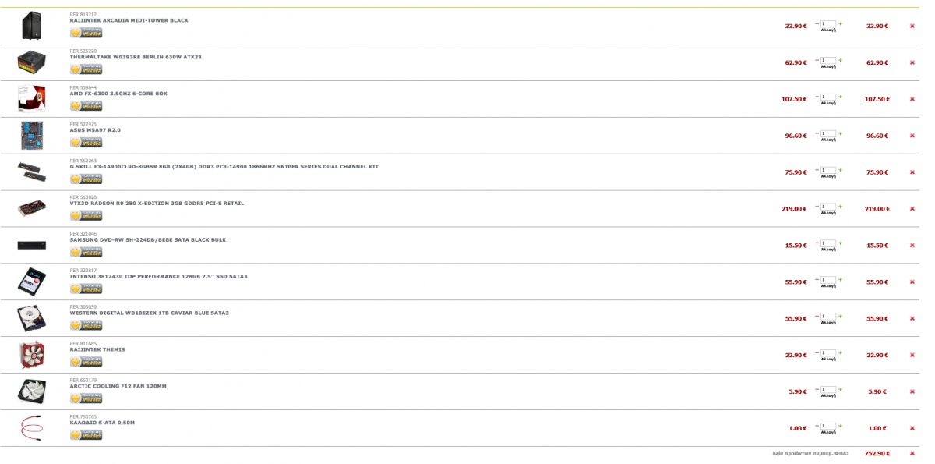Viewport: 935px width, 464px height.
Task: Increase ASUS M5A97 R2.0 quantity with plus
Action: pos(840,133)
